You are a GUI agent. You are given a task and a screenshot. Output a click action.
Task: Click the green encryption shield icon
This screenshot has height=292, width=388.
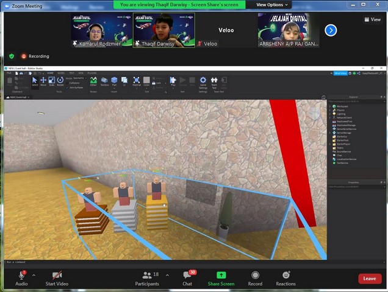point(12,56)
